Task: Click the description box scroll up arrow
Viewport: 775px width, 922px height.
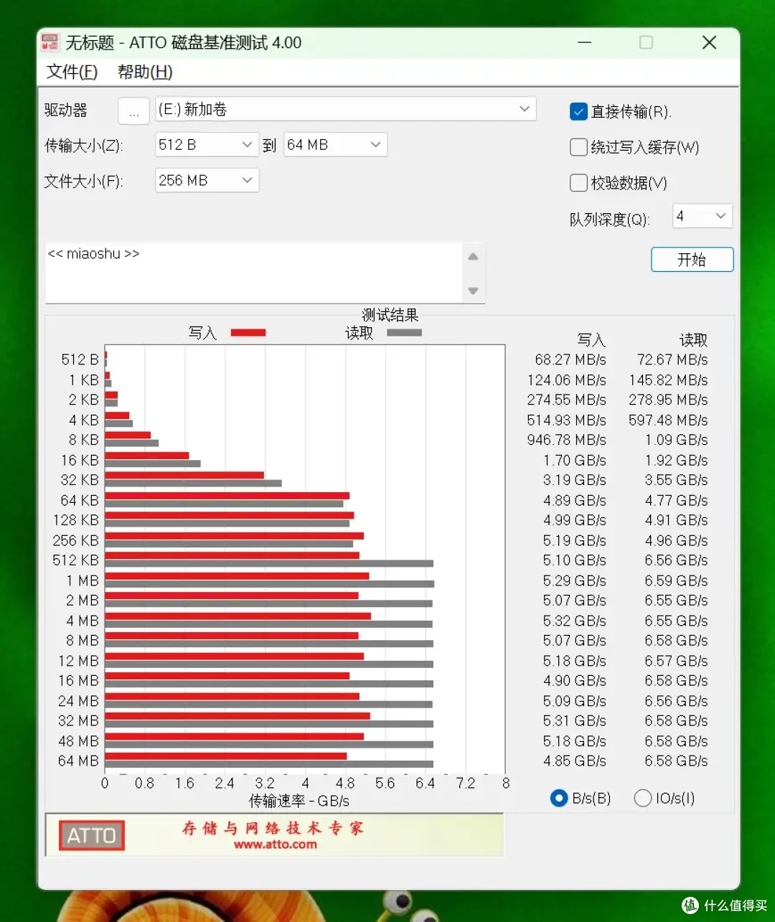Action: pos(473,256)
